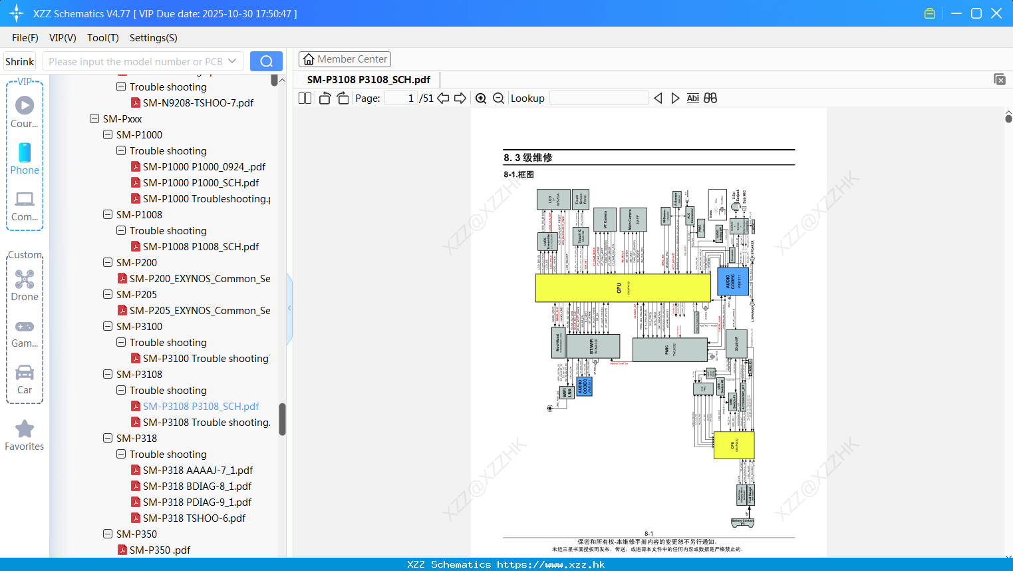Open Game console category
The height and width of the screenshot is (571, 1013).
click(25, 333)
